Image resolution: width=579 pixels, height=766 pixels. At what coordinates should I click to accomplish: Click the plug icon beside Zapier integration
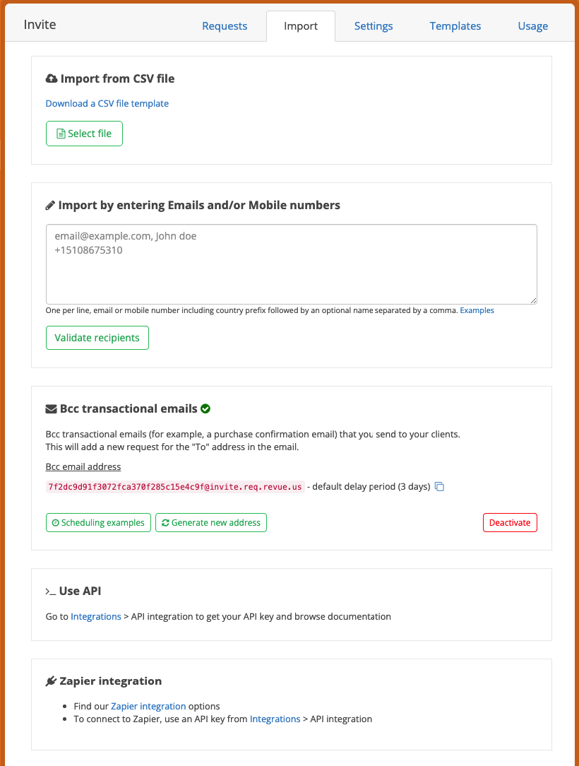(51, 681)
